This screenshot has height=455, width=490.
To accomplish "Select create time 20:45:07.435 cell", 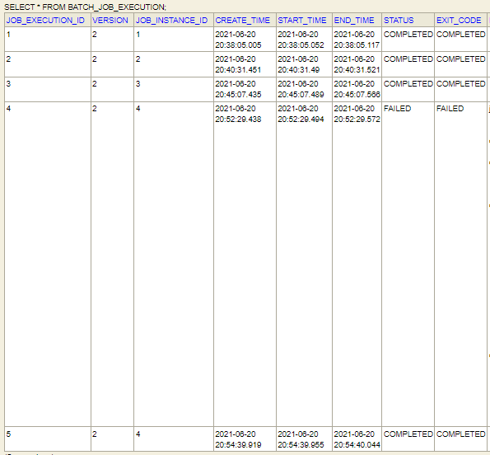I will pos(245,89).
